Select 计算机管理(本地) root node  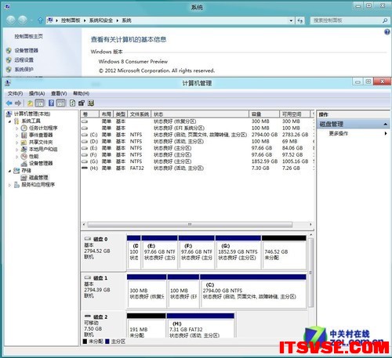(x=32, y=114)
